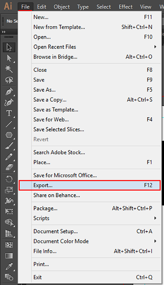Select the Magic Wand tool
This screenshot has height=285, width=164.
9,69
